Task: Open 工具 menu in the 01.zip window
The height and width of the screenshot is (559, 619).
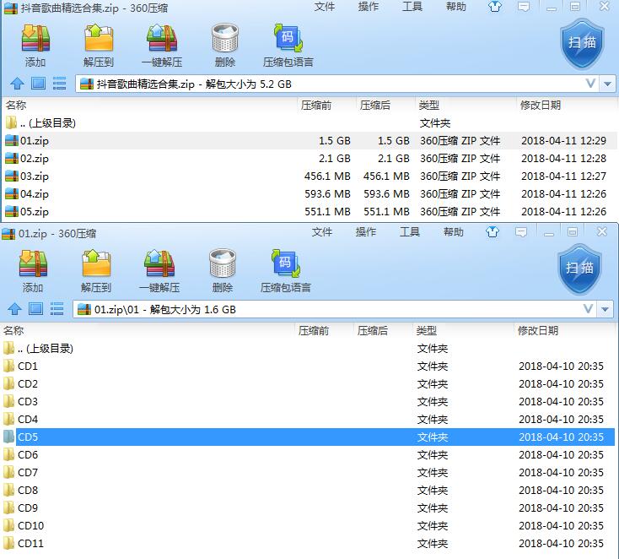Action: point(410,232)
